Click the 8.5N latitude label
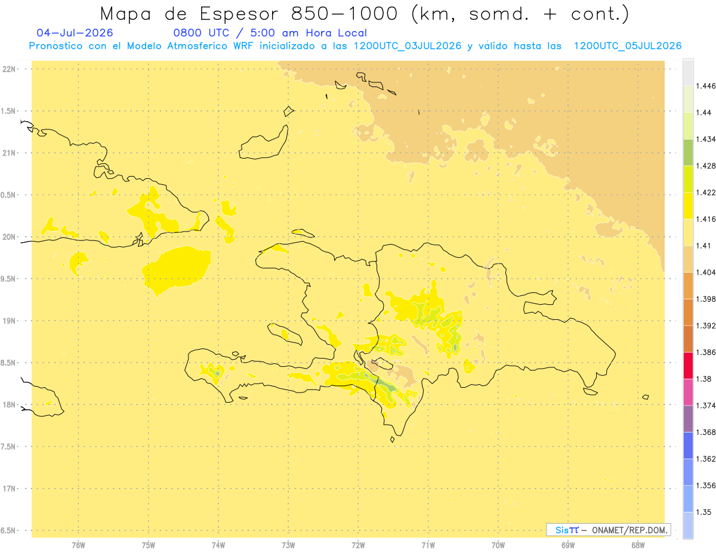The image size is (716, 553). point(8,363)
